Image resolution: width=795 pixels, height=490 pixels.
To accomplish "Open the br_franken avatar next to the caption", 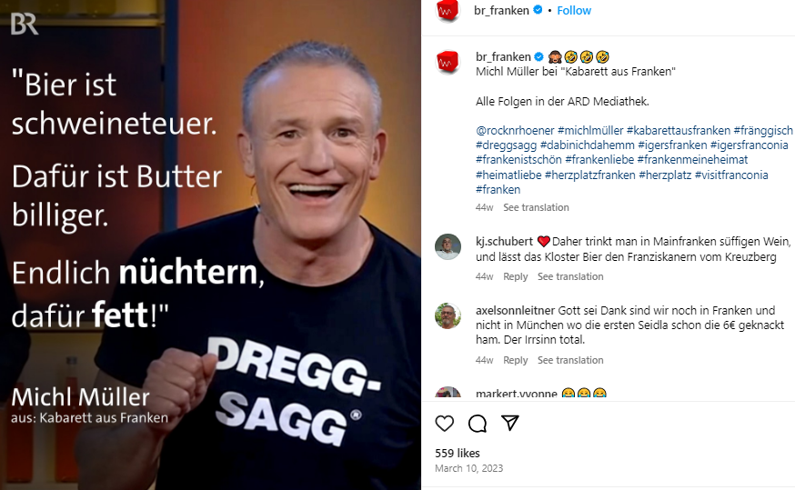I will point(448,62).
